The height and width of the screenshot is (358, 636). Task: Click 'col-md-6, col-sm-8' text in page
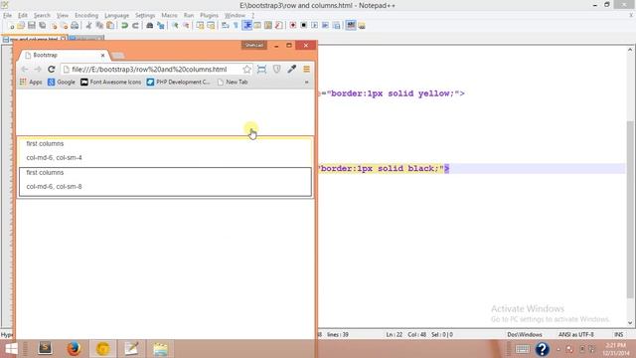(x=54, y=187)
